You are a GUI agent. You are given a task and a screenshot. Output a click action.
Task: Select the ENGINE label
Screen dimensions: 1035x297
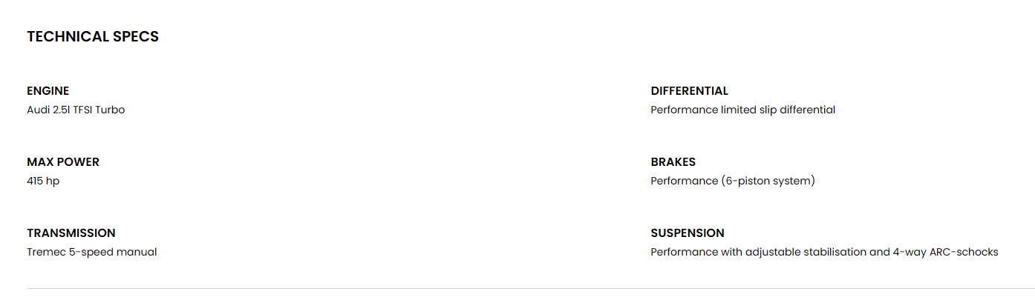pyautogui.click(x=48, y=91)
